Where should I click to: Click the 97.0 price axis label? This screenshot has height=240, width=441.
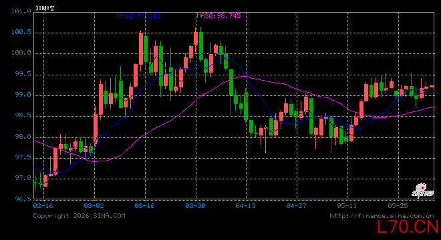(x=23, y=178)
